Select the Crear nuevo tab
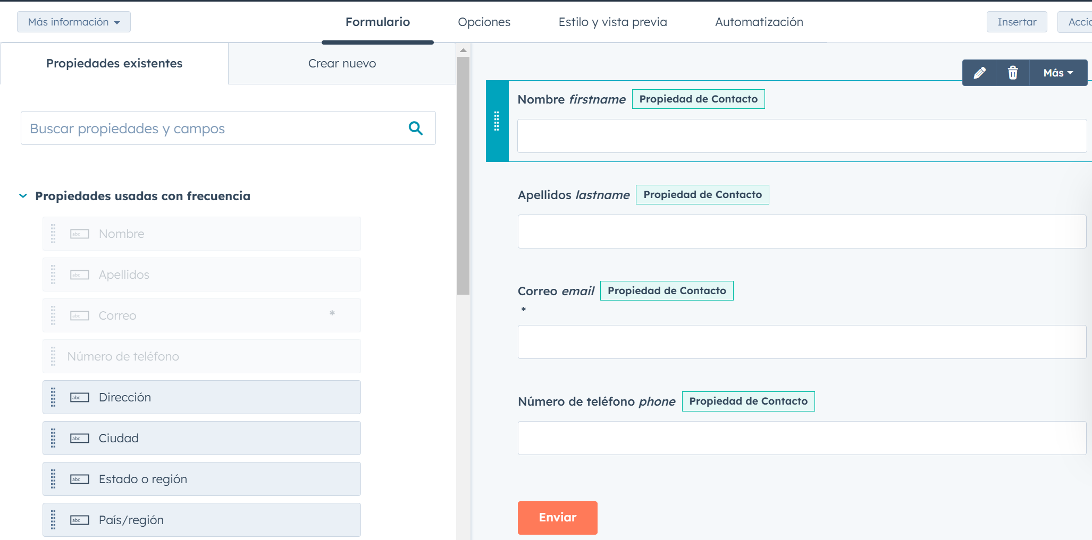This screenshot has height=540, width=1092. tap(342, 63)
